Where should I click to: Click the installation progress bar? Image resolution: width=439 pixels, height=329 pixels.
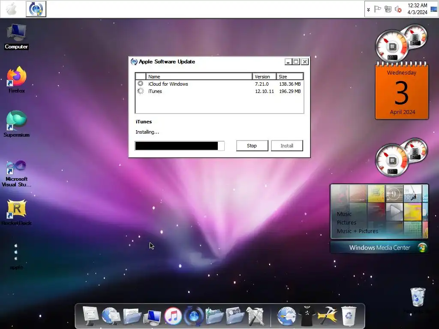pyautogui.click(x=180, y=146)
